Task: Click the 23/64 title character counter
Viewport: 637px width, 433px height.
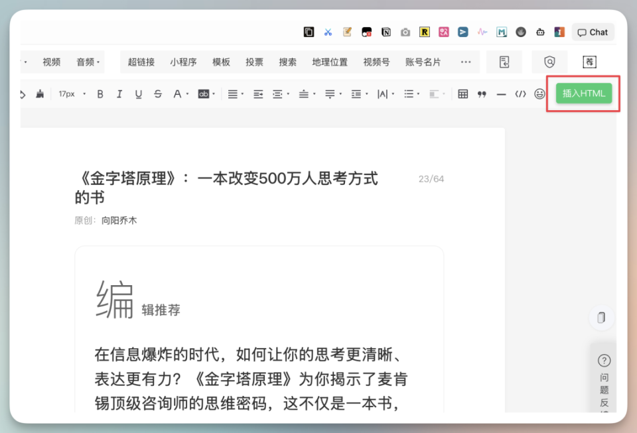Action: pyautogui.click(x=431, y=179)
